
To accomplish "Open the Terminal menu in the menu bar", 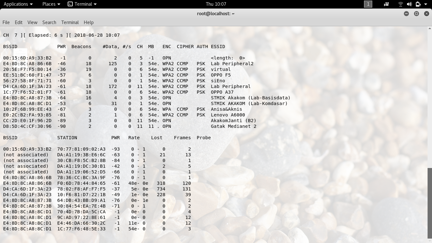I will point(70,22).
